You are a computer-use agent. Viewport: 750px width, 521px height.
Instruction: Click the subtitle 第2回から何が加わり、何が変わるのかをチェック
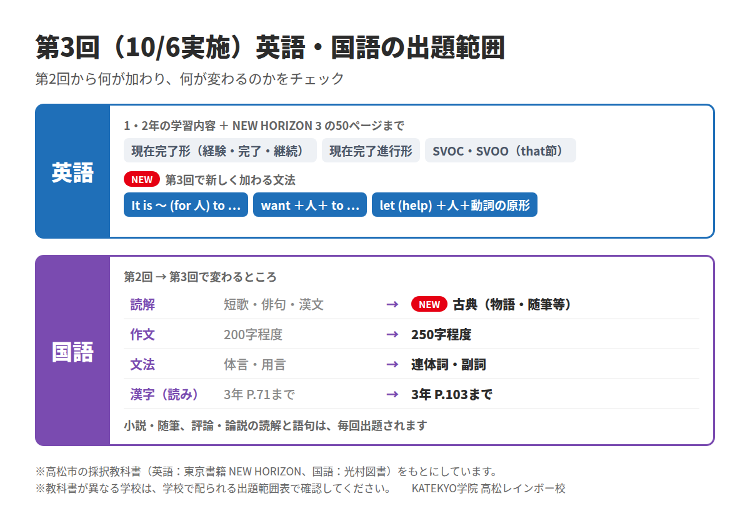pyautogui.click(x=190, y=79)
